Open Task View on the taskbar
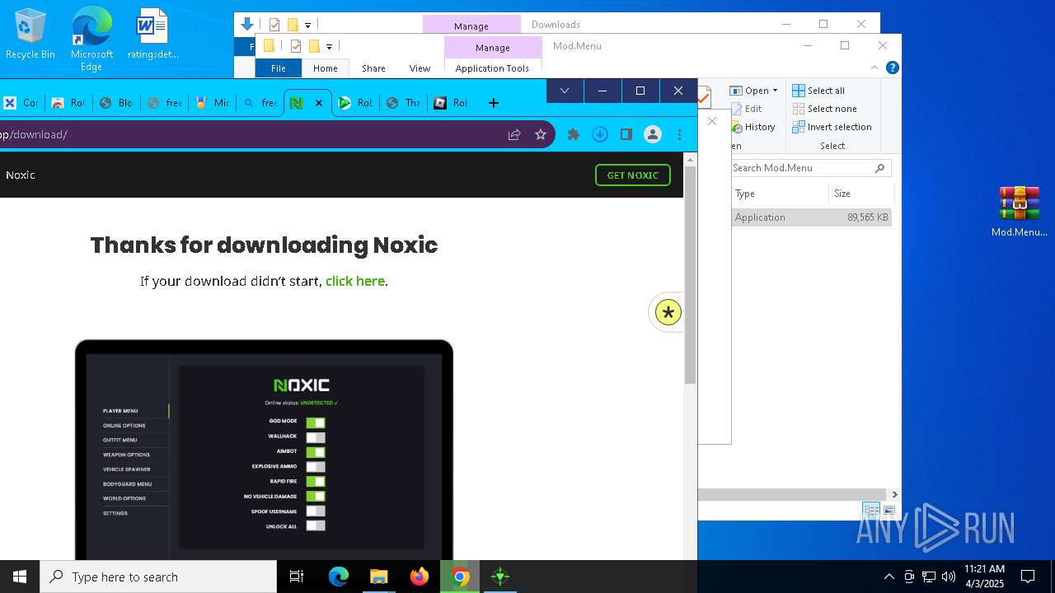 pyautogui.click(x=297, y=577)
